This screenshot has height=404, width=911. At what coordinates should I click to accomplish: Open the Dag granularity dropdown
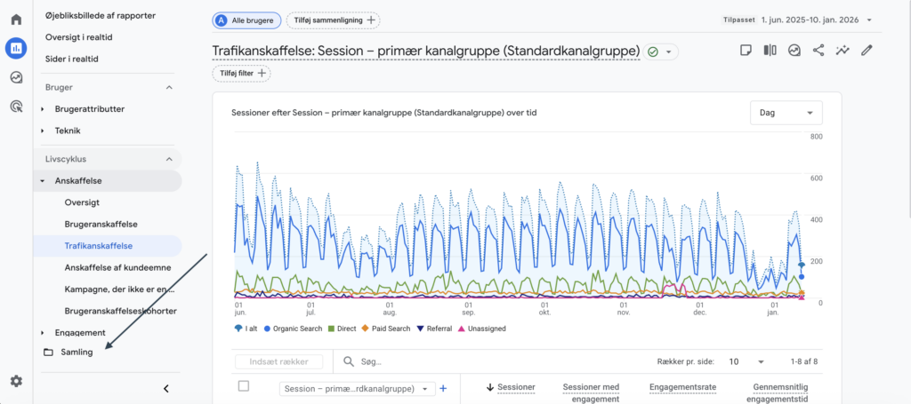click(x=786, y=113)
